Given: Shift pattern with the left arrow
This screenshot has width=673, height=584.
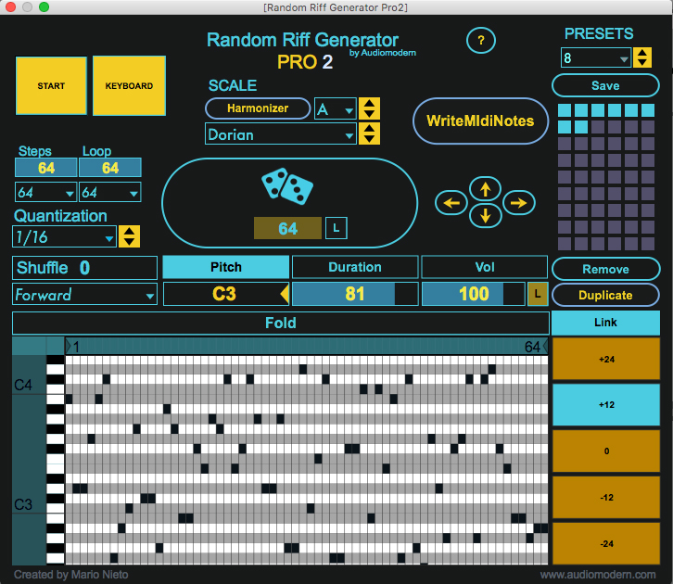Looking at the screenshot, I should tap(451, 202).
